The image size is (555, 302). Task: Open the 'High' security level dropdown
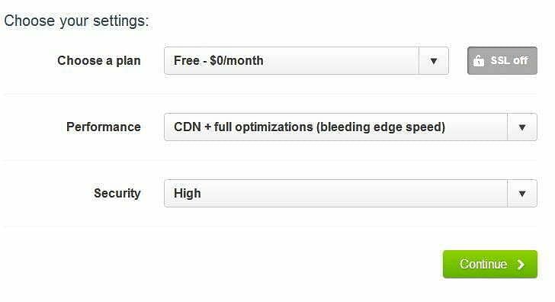click(351, 193)
